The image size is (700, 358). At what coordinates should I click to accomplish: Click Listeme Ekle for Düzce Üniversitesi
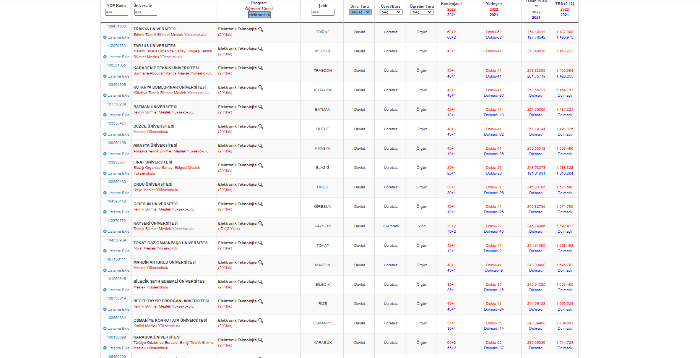tap(116, 134)
